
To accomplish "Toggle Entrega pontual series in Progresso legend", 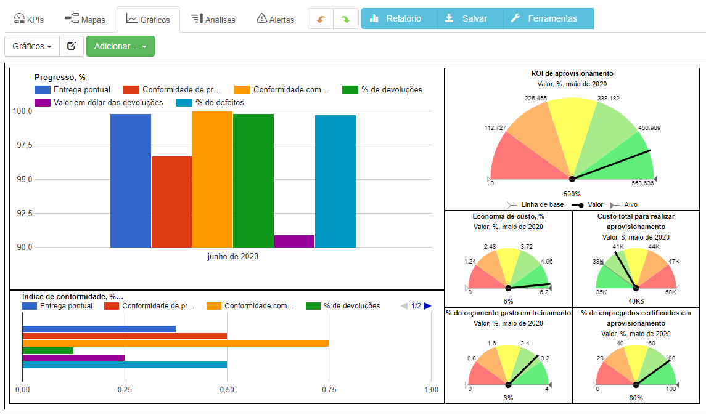I will click(81, 89).
